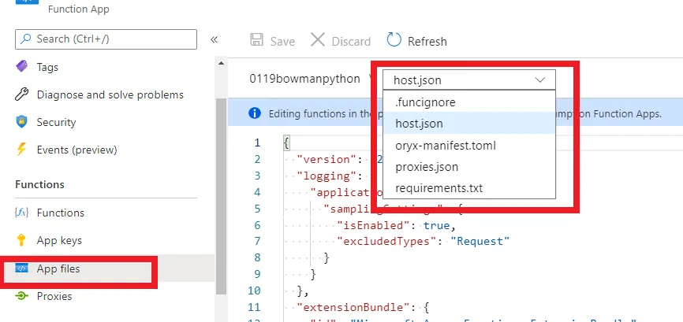Screen dimensions: 683x322
Task: Pick requirements.txt in the dropdown list
Action: coord(439,188)
